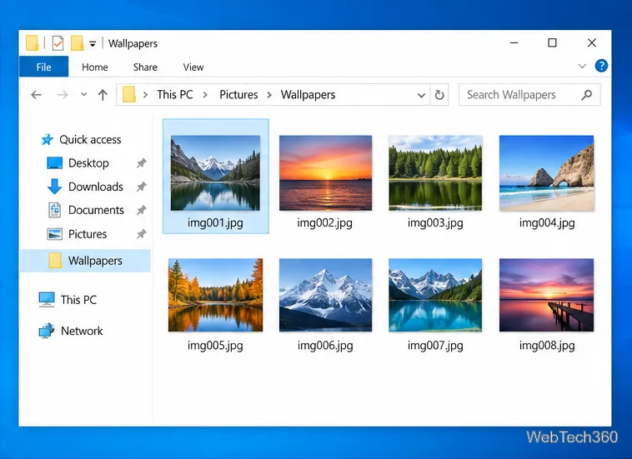The height and width of the screenshot is (459, 632).
Task: Click the img004.jpg file name
Action: click(547, 223)
